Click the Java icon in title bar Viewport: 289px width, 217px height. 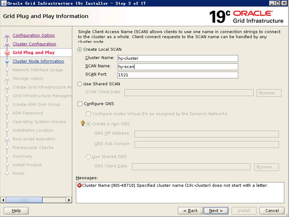4,3
